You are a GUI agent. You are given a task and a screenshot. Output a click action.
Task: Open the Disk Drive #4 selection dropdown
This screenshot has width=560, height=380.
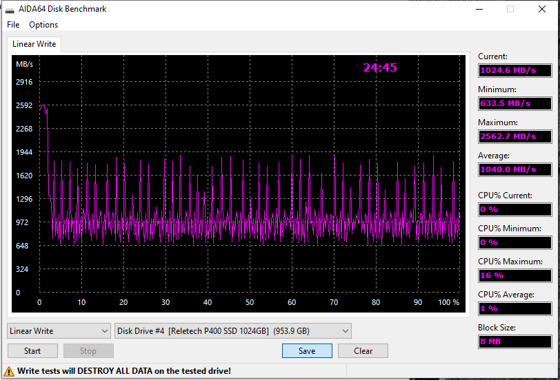tap(233, 331)
